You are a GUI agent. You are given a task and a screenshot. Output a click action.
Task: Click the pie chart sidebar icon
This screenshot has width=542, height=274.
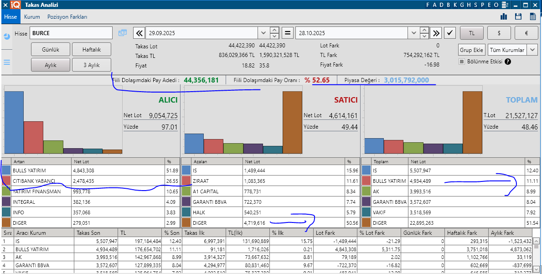click(x=6, y=36)
